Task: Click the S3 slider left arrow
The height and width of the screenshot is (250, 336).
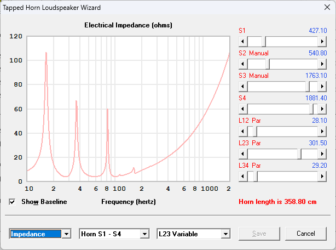Action: (243, 87)
